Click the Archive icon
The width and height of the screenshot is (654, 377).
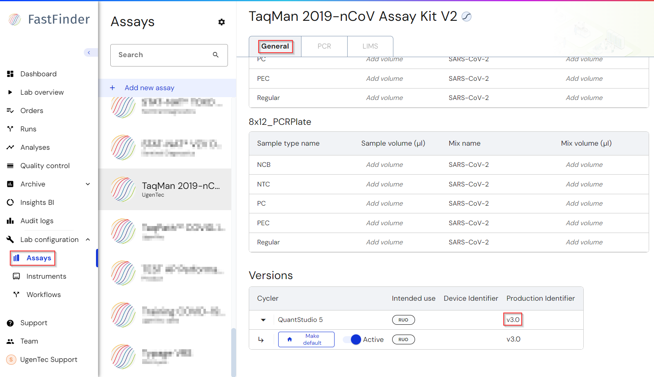click(11, 184)
